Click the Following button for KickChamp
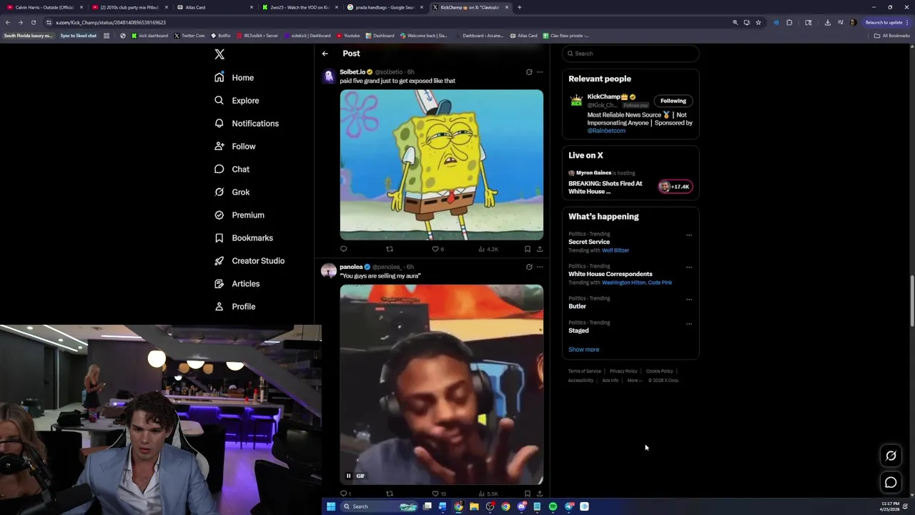The image size is (915, 515). pos(673,101)
